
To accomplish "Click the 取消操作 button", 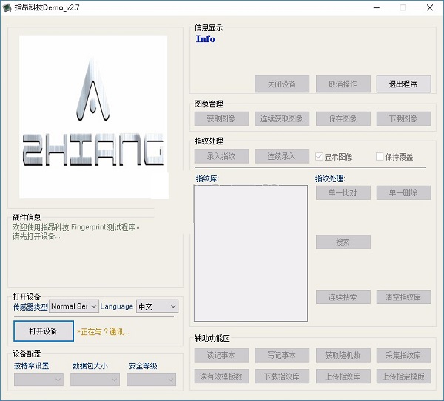I will (343, 84).
